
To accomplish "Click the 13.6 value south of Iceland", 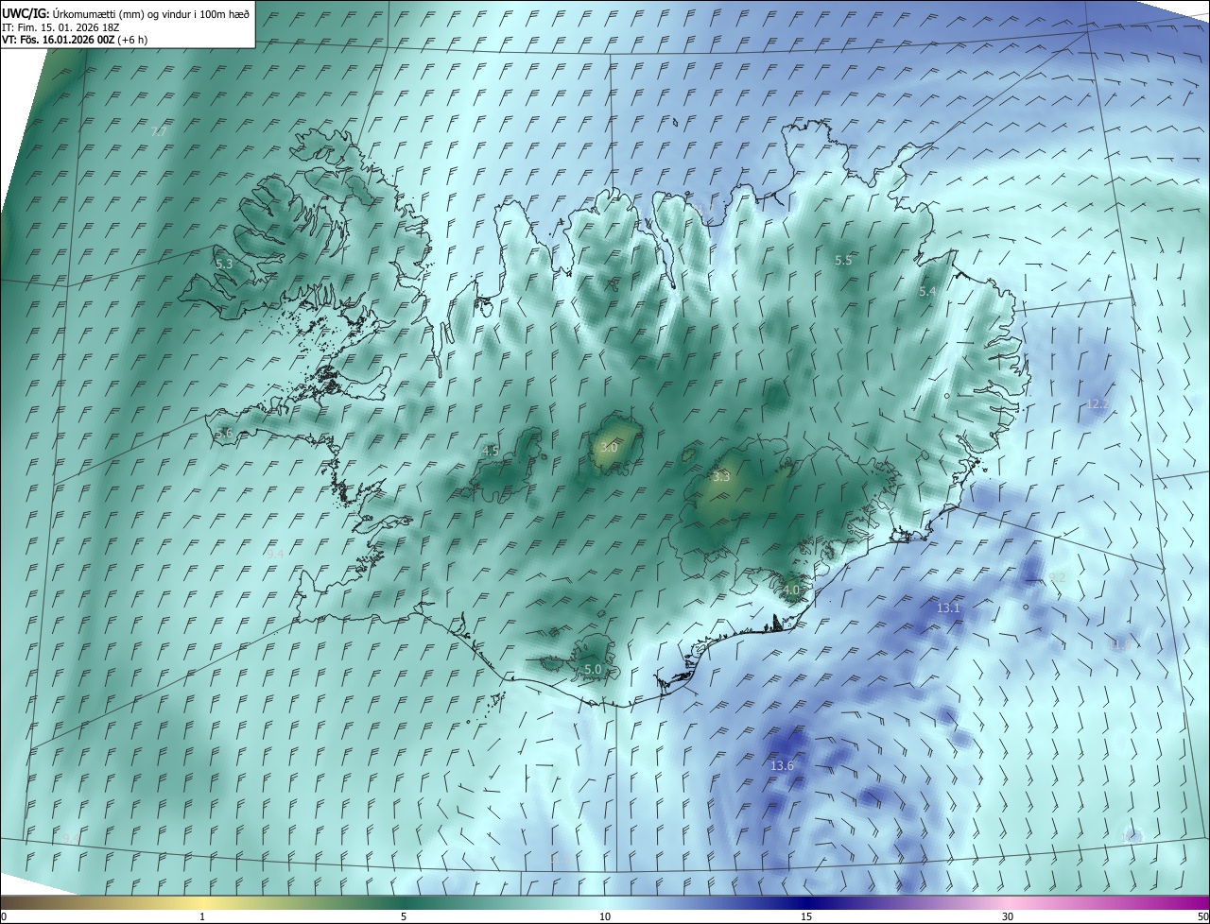I will [x=782, y=766].
